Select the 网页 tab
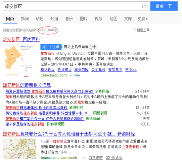182x163 pixels. point(10,19)
